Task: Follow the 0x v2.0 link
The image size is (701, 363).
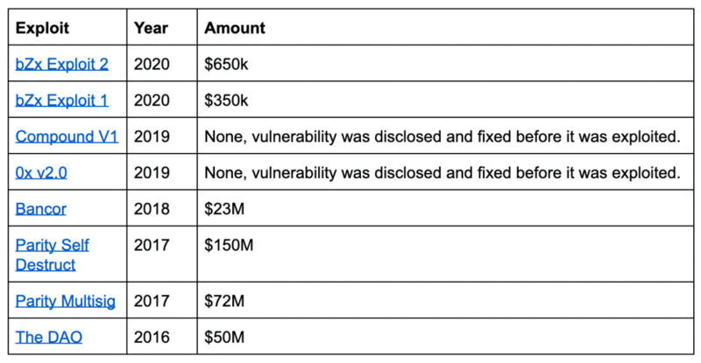Action: pos(42,173)
